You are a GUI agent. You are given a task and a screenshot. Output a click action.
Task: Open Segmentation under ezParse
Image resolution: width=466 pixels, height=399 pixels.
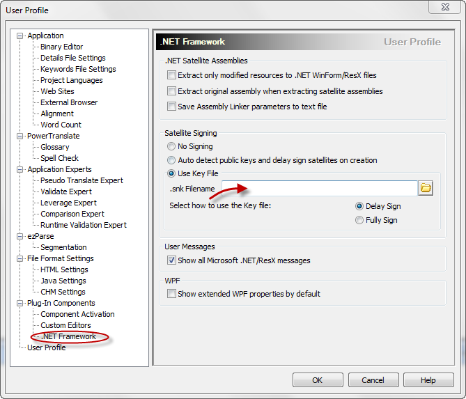point(63,247)
